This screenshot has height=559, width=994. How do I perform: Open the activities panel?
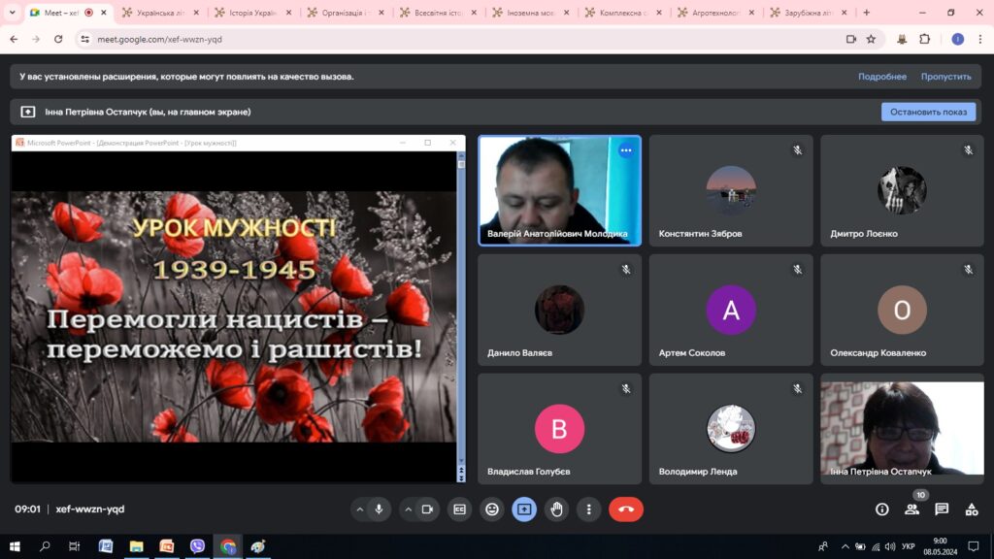click(972, 510)
